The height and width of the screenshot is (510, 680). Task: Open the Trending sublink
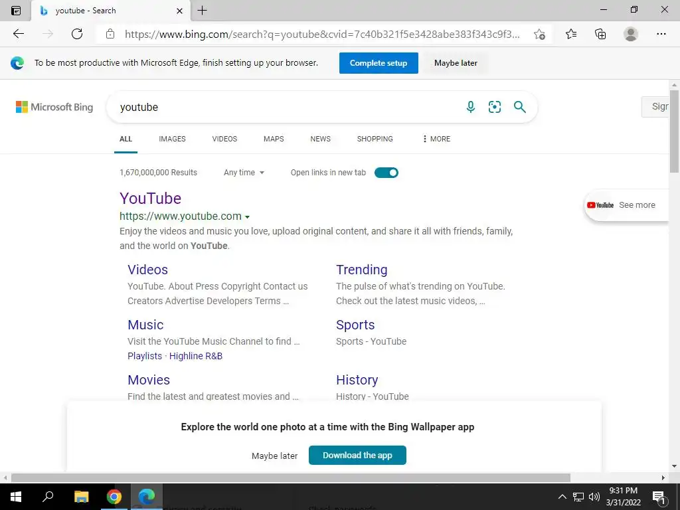click(x=362, y=270)
